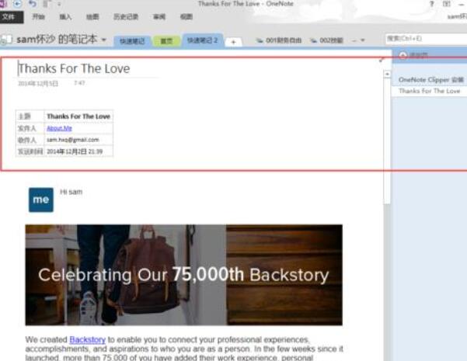Click the blue 'me' logo thumbnail
This screenshot has width=467, height=361.
point(41,200)
